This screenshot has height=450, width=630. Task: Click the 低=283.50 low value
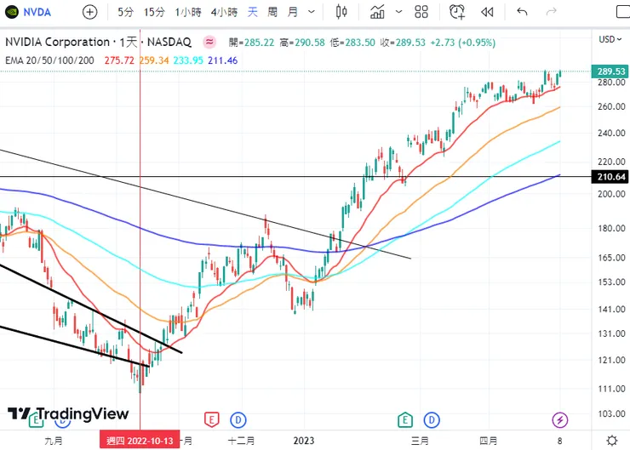click(352, 43)
